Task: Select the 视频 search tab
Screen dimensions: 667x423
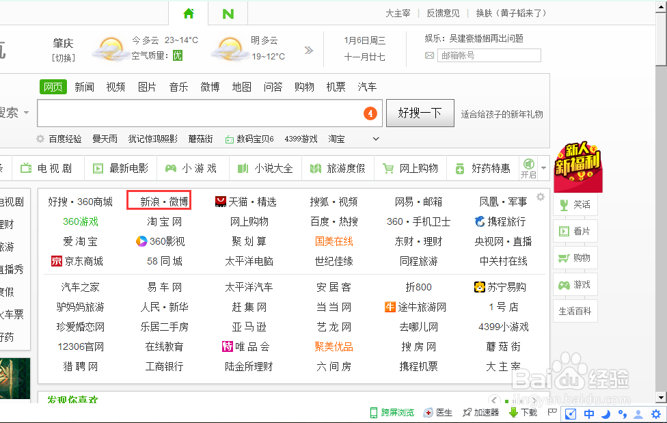Action: [x=115, y=87]
